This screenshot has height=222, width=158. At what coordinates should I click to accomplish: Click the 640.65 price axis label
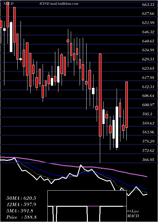point(148,41)
